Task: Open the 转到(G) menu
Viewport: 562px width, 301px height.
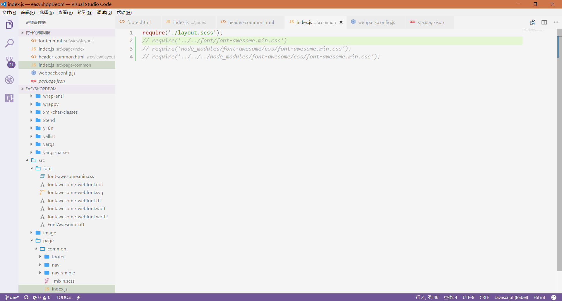Action: click(85, 13)
